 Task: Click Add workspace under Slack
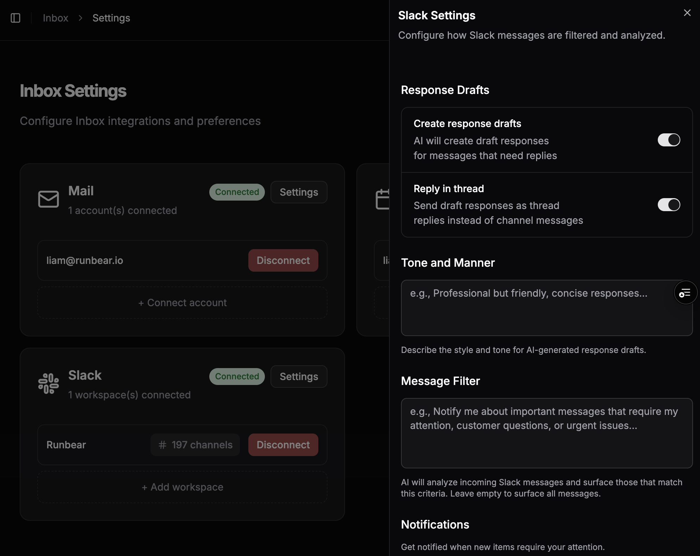pyautogui.click(x=182, y=487)
